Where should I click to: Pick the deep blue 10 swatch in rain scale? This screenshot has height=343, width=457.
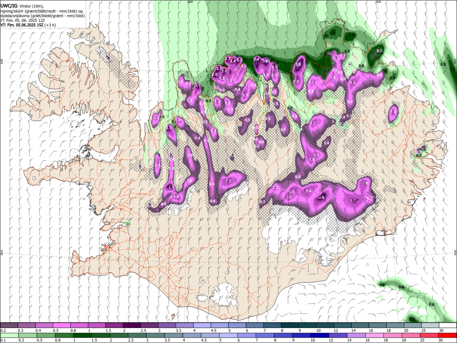pyautogui.click(x=320, y=335)
